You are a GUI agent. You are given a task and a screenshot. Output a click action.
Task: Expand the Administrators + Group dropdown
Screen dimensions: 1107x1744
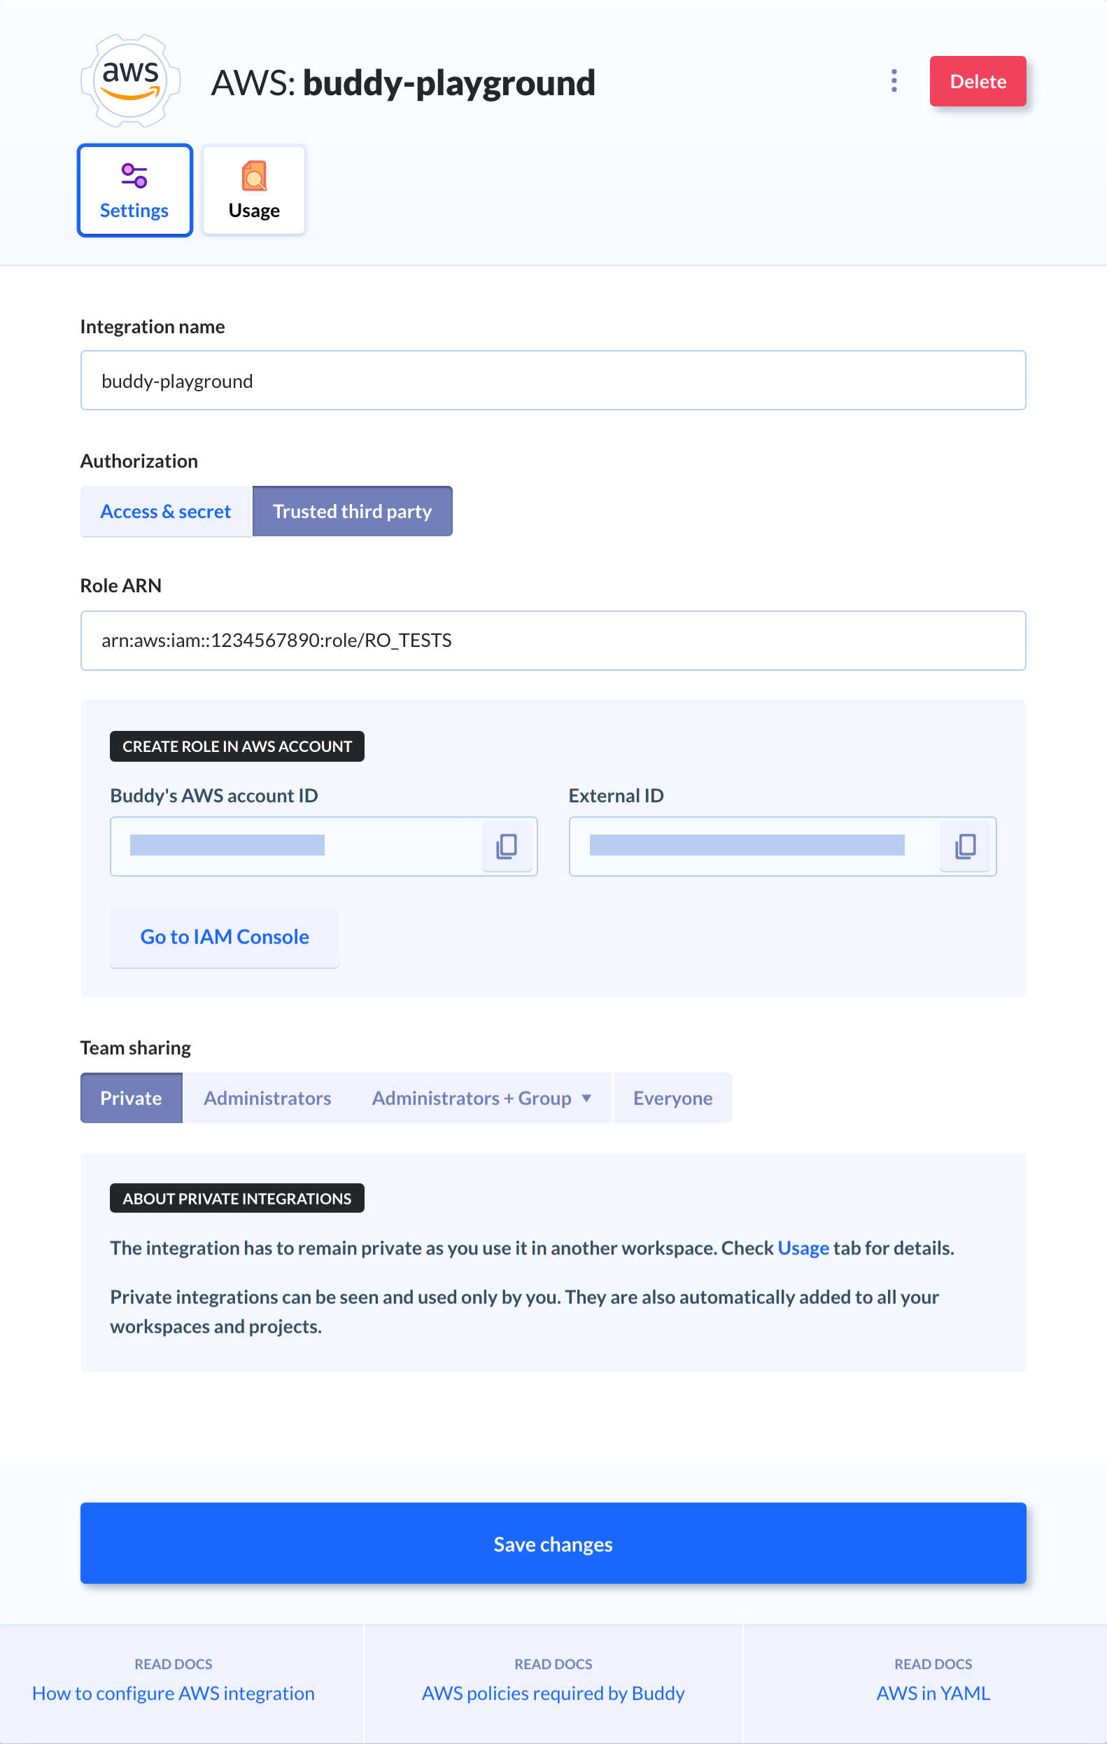481,1098
